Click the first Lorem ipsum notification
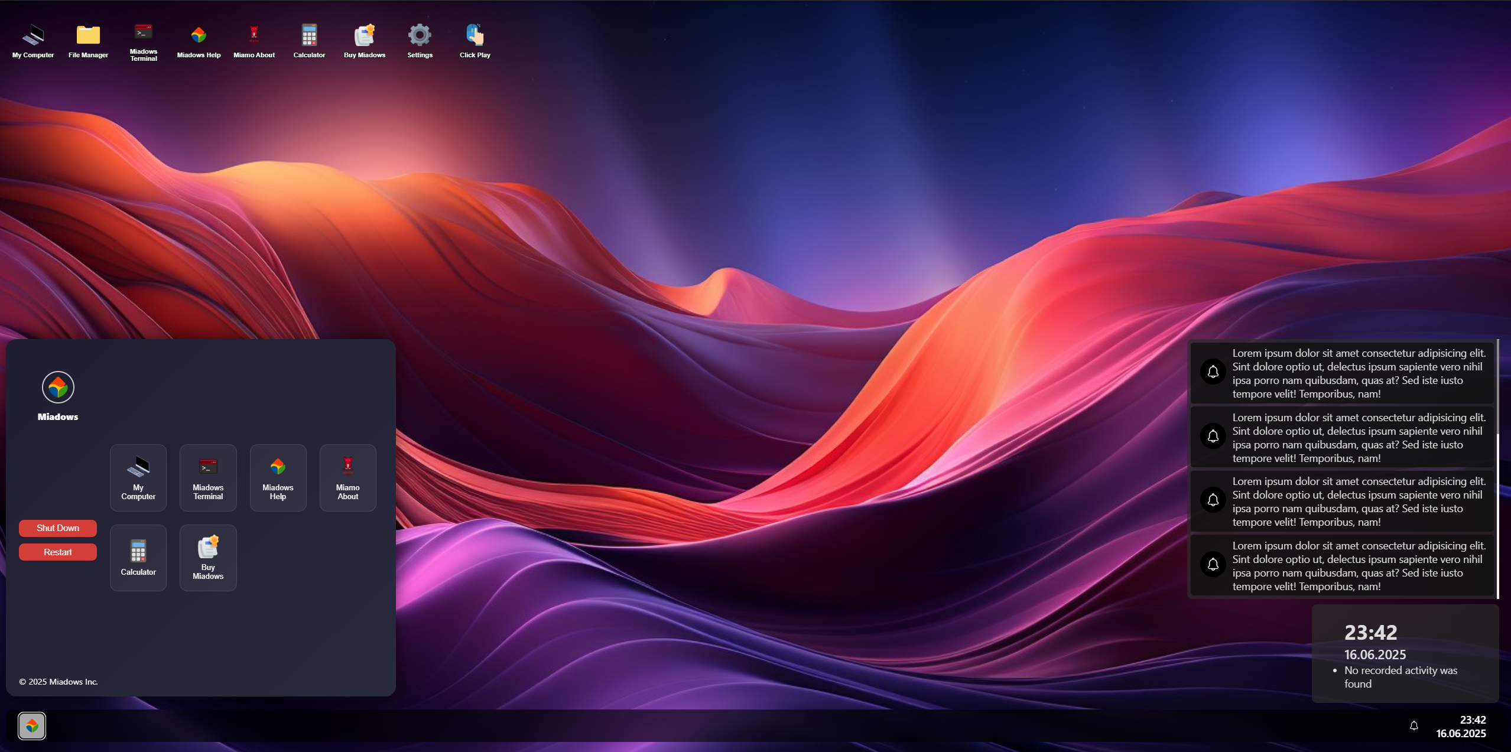This screenshot has height=752, width=1511. 1341,373
